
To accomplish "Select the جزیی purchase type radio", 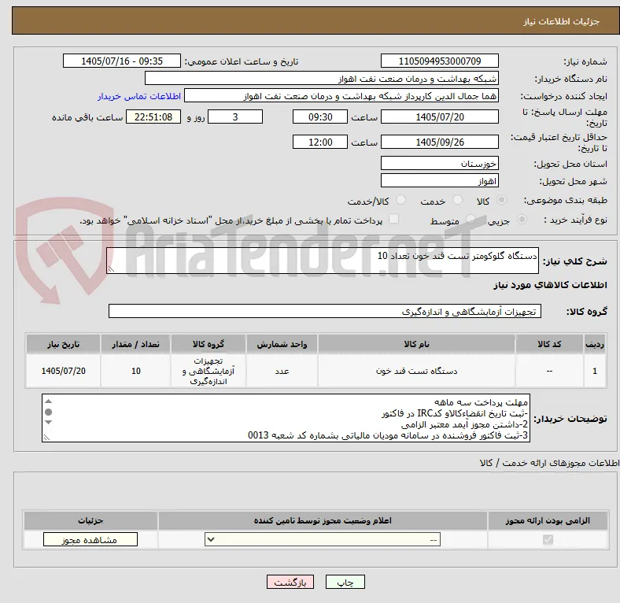I will pyautogui.click(x=522, y=219).
